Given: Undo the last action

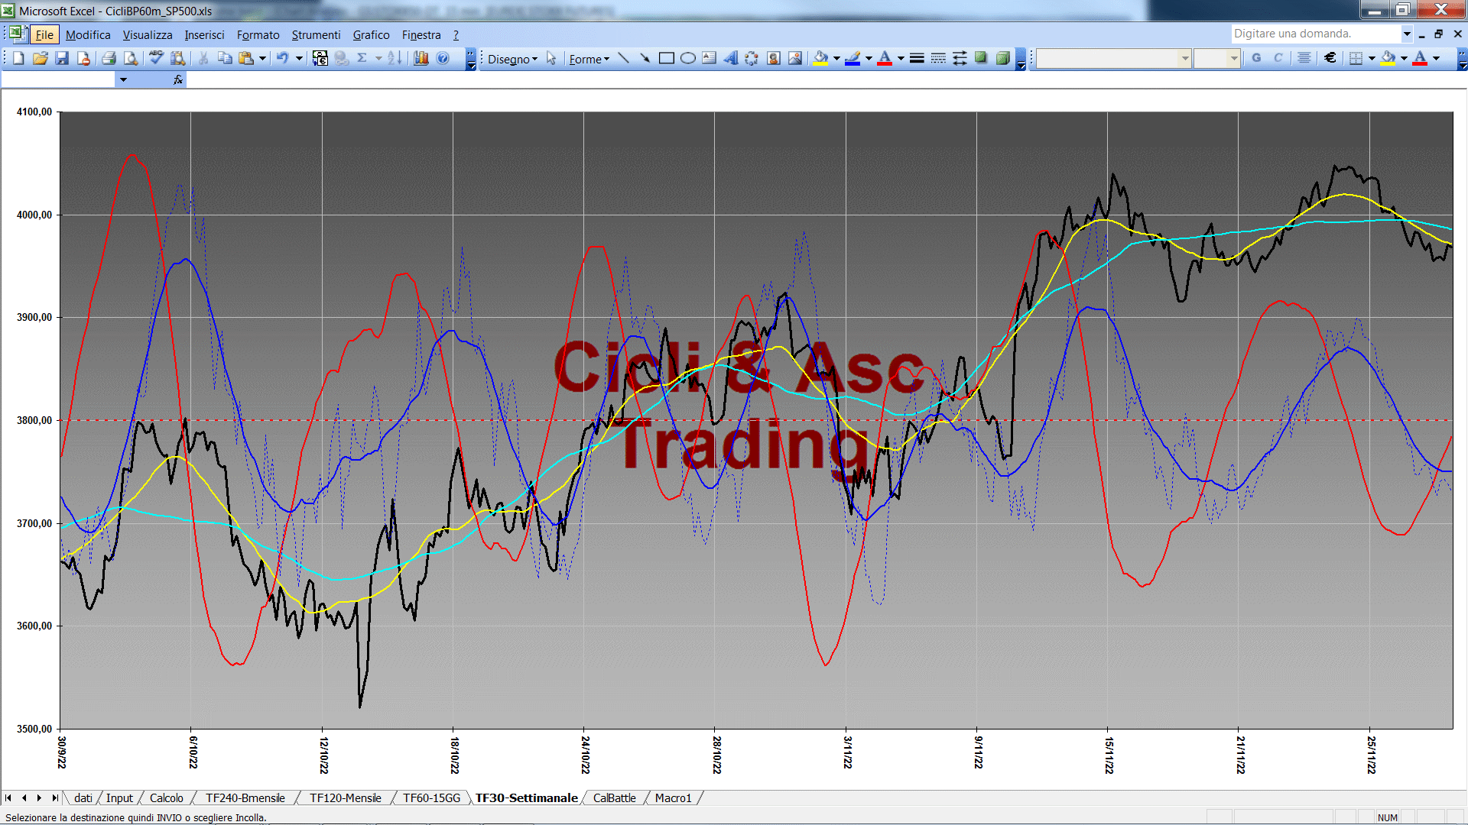Looking at the screenshot, I should (282, 58).
